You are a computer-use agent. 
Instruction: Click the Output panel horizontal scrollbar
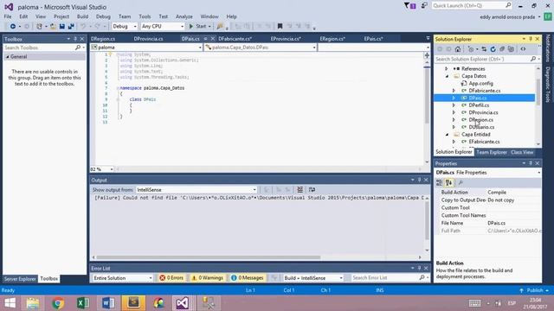click(209, 257)
